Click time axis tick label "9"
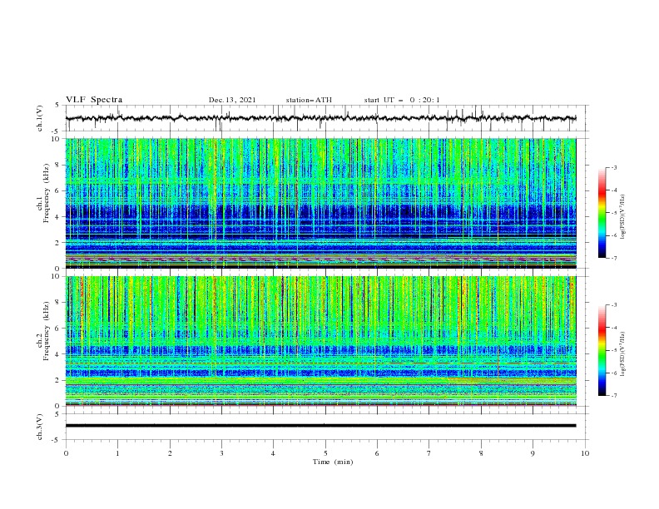The image size is (659, 509). (x=533, y=453)
